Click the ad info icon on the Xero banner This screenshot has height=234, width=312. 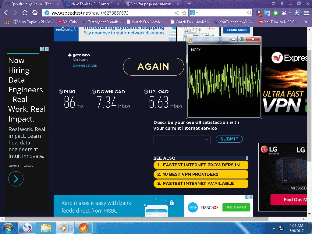247,197
